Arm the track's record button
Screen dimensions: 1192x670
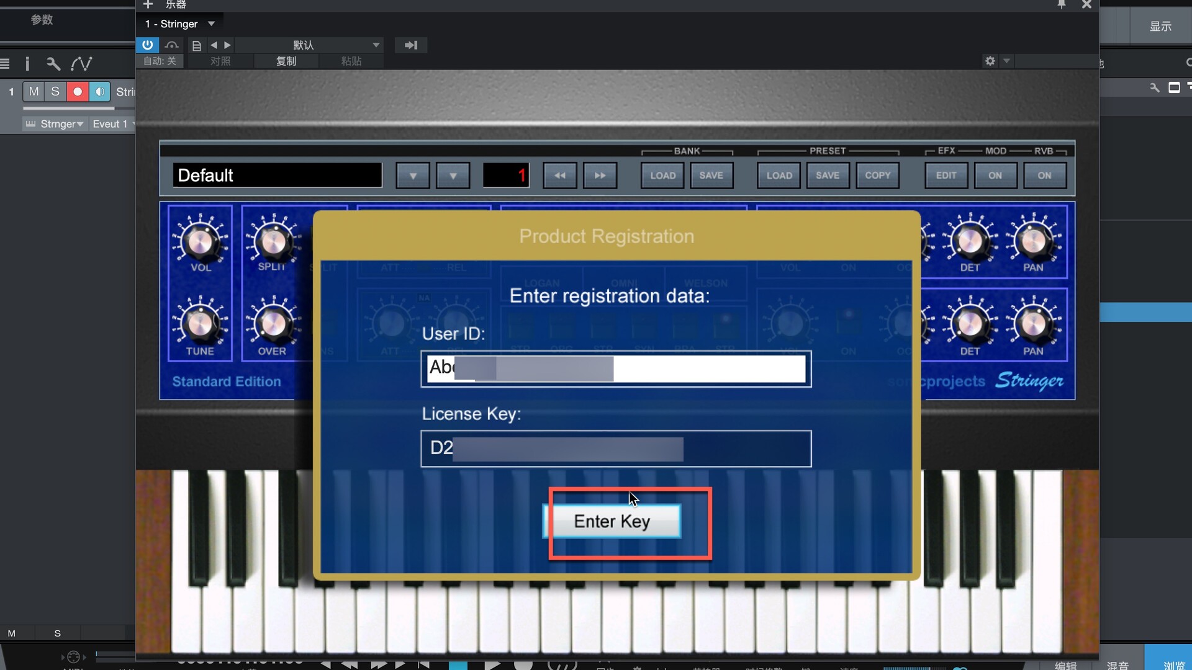pos(78,92)
